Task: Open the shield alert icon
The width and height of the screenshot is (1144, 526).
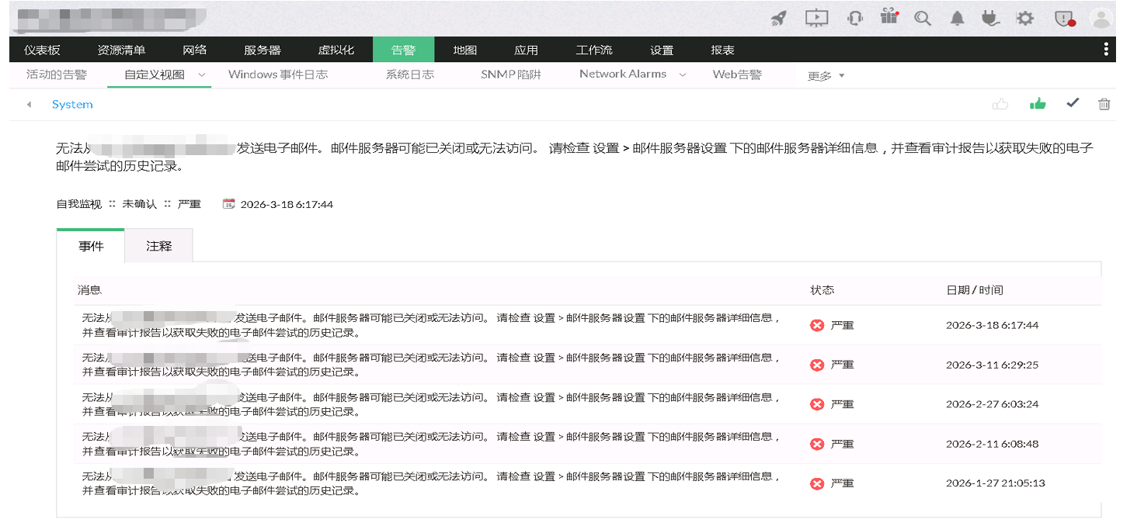Action: point(1064,19)
